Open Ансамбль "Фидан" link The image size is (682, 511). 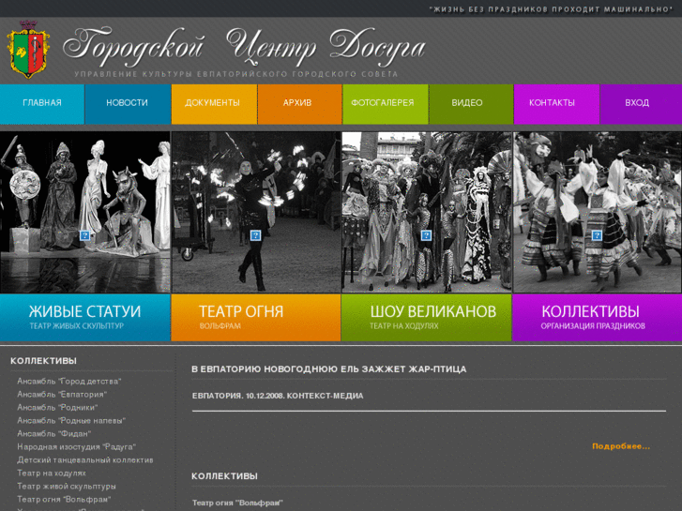point(53,433)
